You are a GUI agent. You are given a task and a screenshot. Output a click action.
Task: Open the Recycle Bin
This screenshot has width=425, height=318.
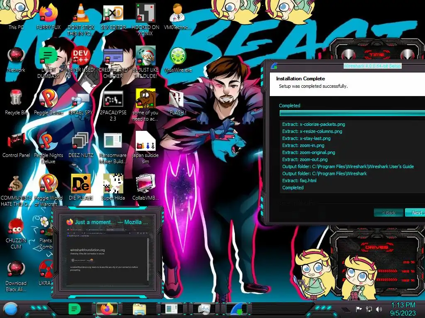point(16,101)
